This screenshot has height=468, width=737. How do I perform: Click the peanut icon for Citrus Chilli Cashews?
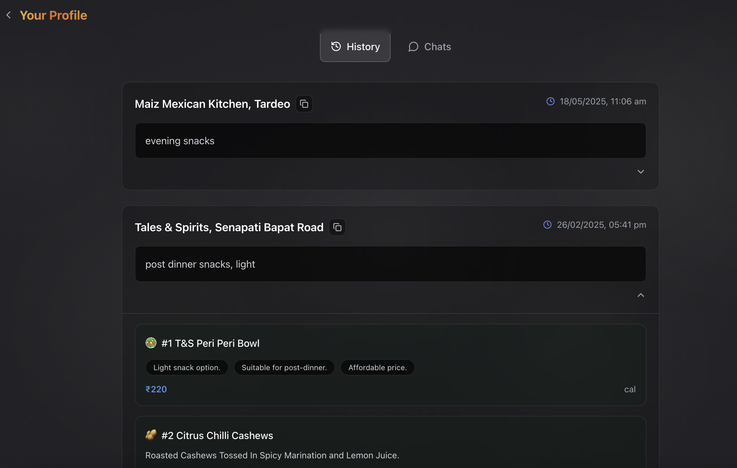click(x=151, y=435)
